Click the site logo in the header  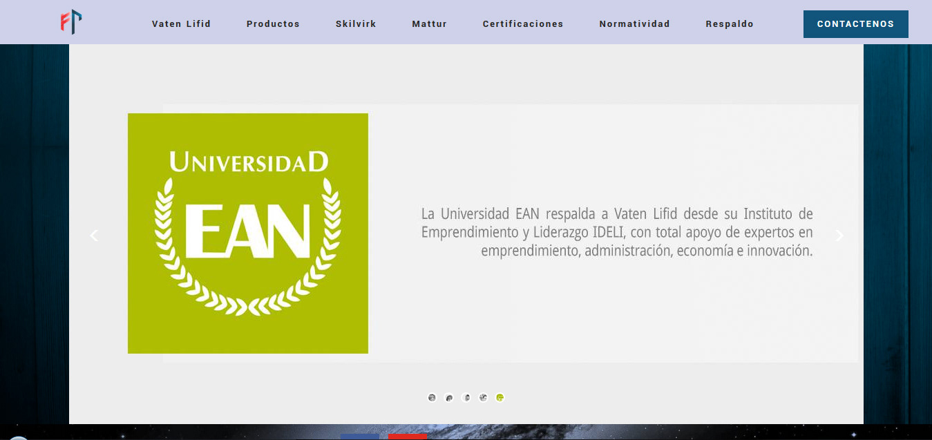70,22
